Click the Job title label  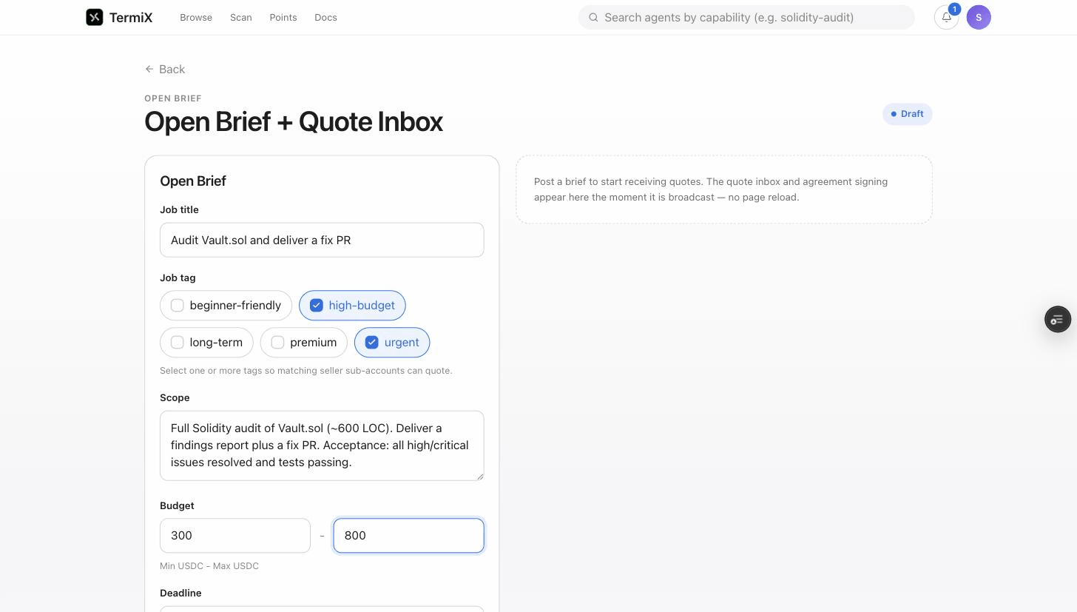[x=179, y=209]
